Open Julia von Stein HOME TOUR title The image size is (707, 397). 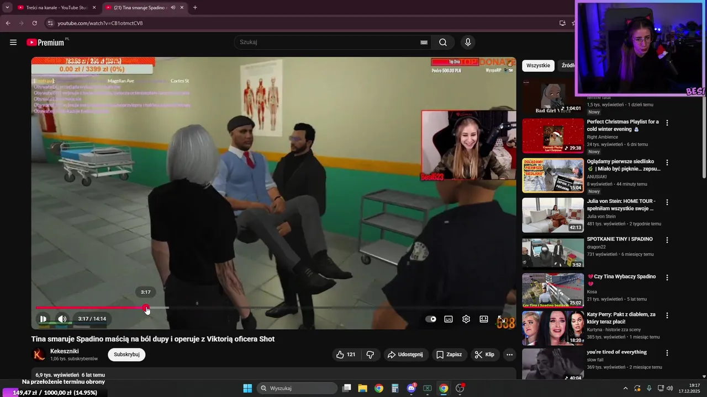tap(620, 205)
